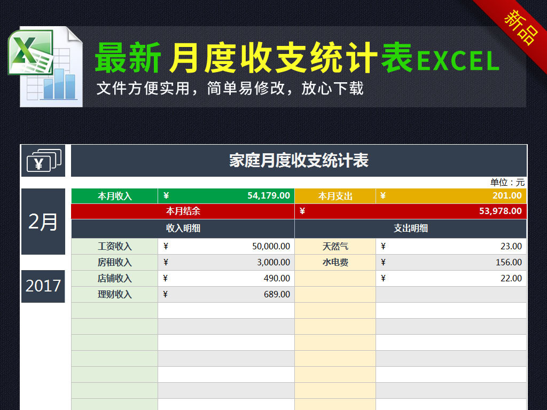
Task: Click the empty income label cell below 理财收入
Action: tap(114, 311)
